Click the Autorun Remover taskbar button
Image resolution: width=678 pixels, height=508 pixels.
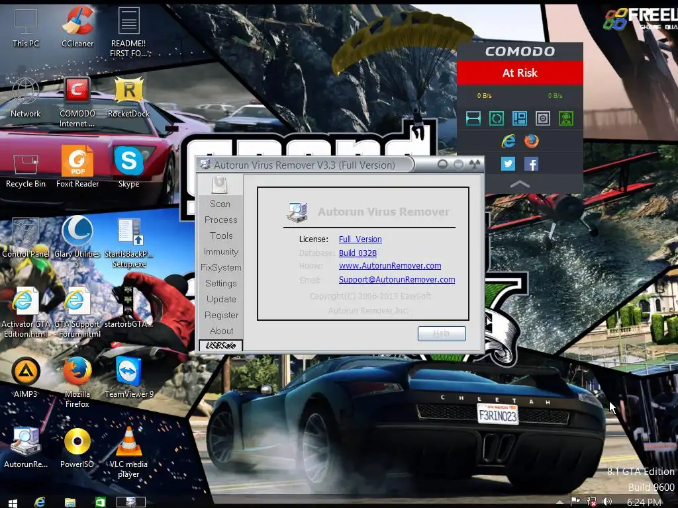coord(130,502)
